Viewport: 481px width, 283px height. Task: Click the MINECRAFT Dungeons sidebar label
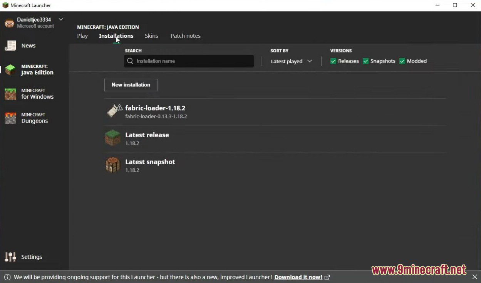(x=35, y=118)
